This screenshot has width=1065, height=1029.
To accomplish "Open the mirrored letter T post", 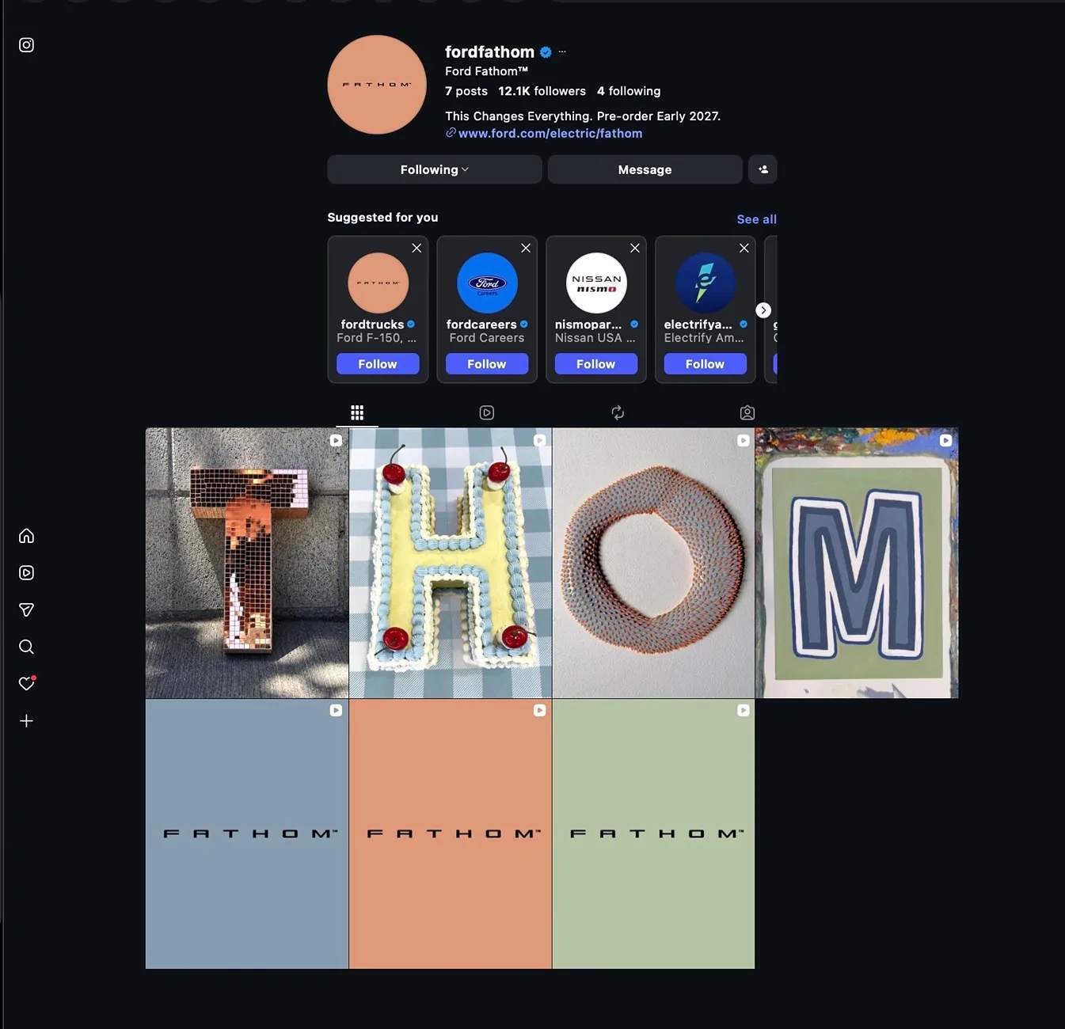I will pyautogui.click(x=247, y=563).
